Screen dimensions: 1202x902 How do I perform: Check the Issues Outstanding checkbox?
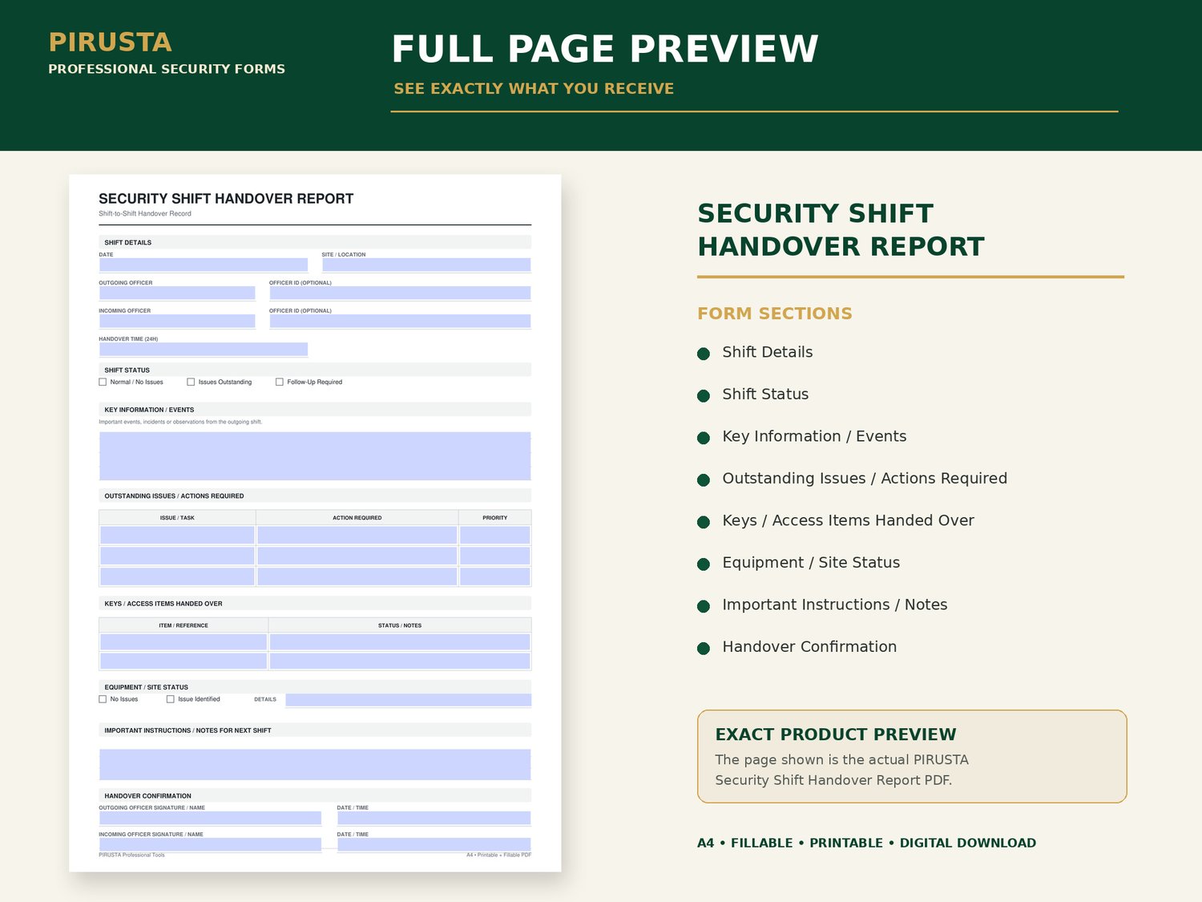(x=191, y=382)
